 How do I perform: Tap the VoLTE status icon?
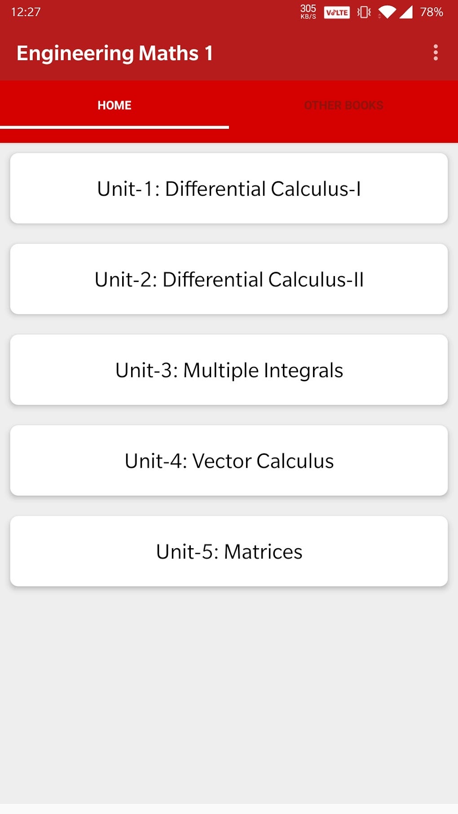(337, 13)
